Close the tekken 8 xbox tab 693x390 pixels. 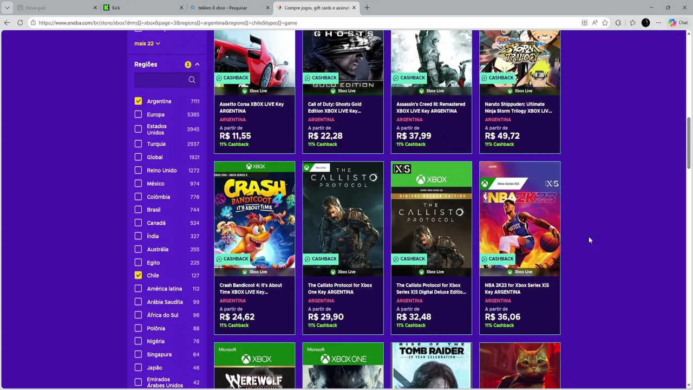tap(267, 8)
